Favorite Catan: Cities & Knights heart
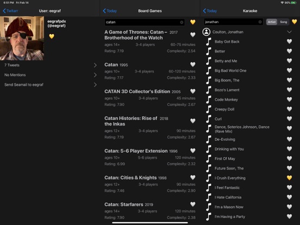 click(x=193, y=177)
